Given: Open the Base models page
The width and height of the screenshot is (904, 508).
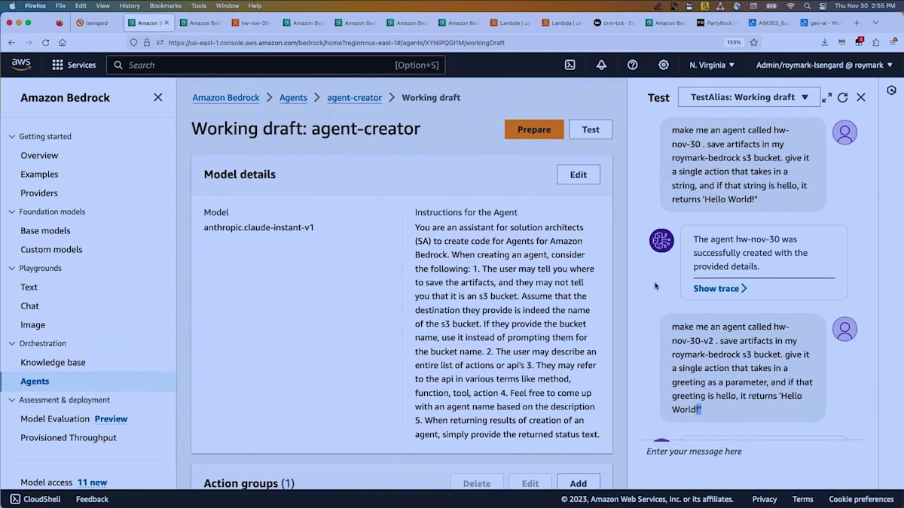Looking at the screenshot, I should 45,231.
